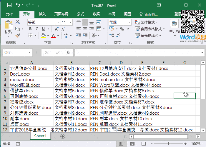Open Customize Quick Access Toolbar dropdown

click(x=38, y=6)
